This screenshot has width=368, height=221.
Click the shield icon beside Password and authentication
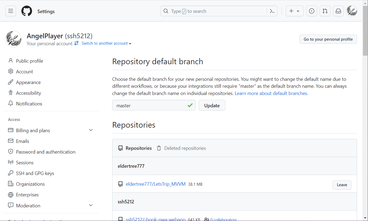(x=11, y=152)
